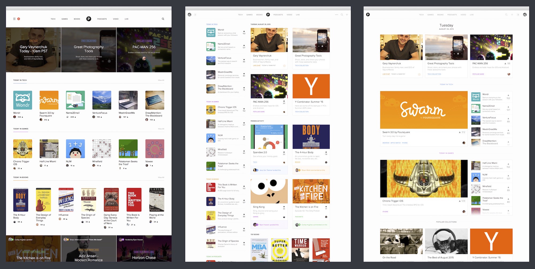Open the Horizon Chase tile hunted by Ryan Hoover
This screenshot has width=535, height=269.
(144, 249)
